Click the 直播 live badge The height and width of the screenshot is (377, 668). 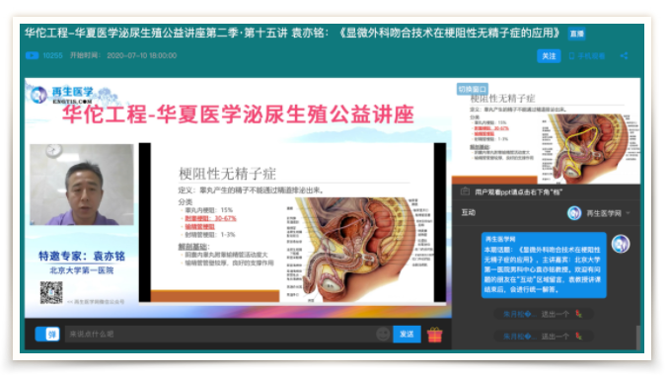[x=577, y=34]
